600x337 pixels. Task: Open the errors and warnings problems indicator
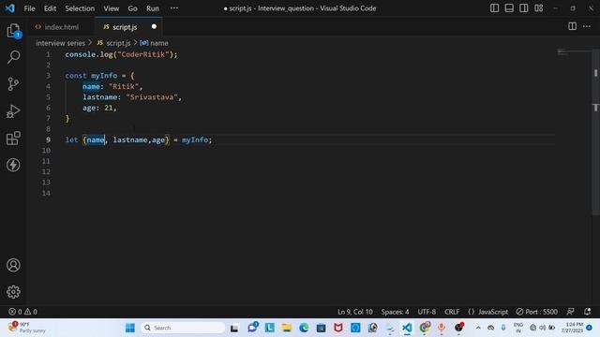[22, 312]
